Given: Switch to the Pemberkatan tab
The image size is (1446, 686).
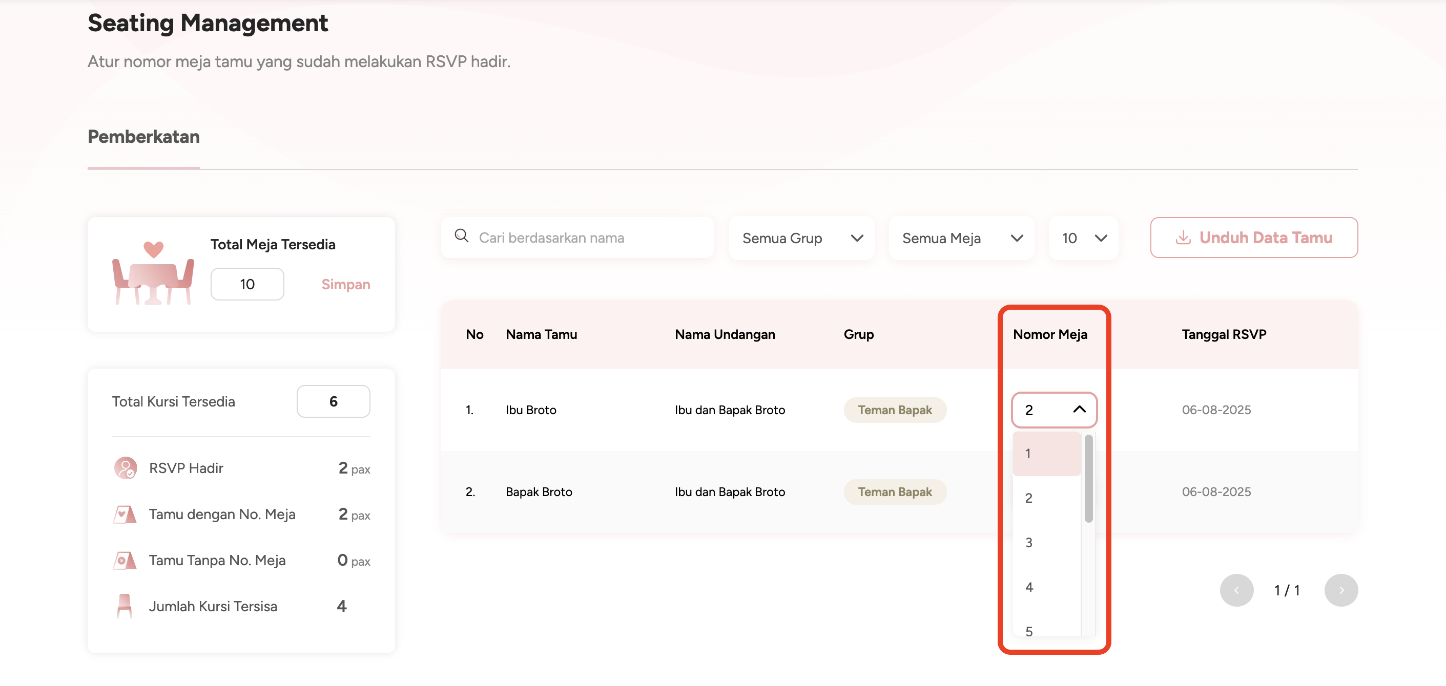Looking at the screenshot, I should click(143, 137).
